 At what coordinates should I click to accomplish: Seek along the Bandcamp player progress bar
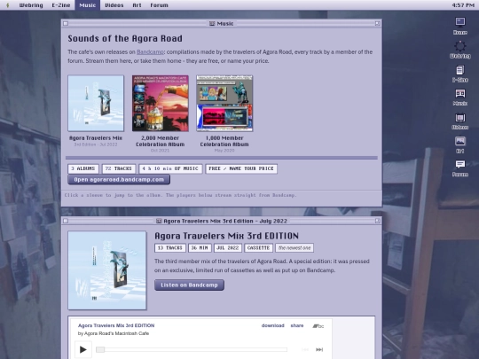click(x=192, y=349)
